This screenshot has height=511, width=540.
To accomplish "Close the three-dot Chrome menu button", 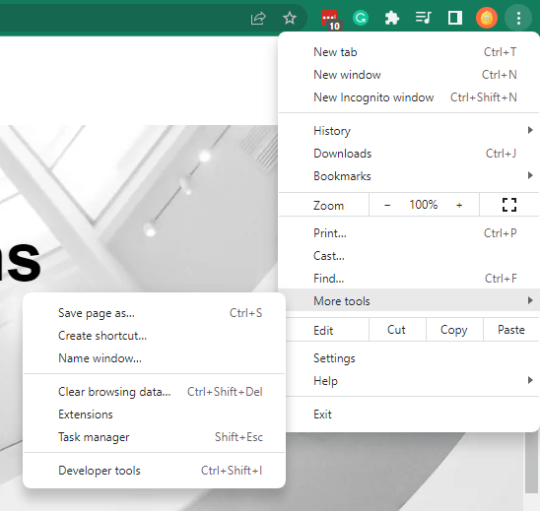I will point(518,18).
